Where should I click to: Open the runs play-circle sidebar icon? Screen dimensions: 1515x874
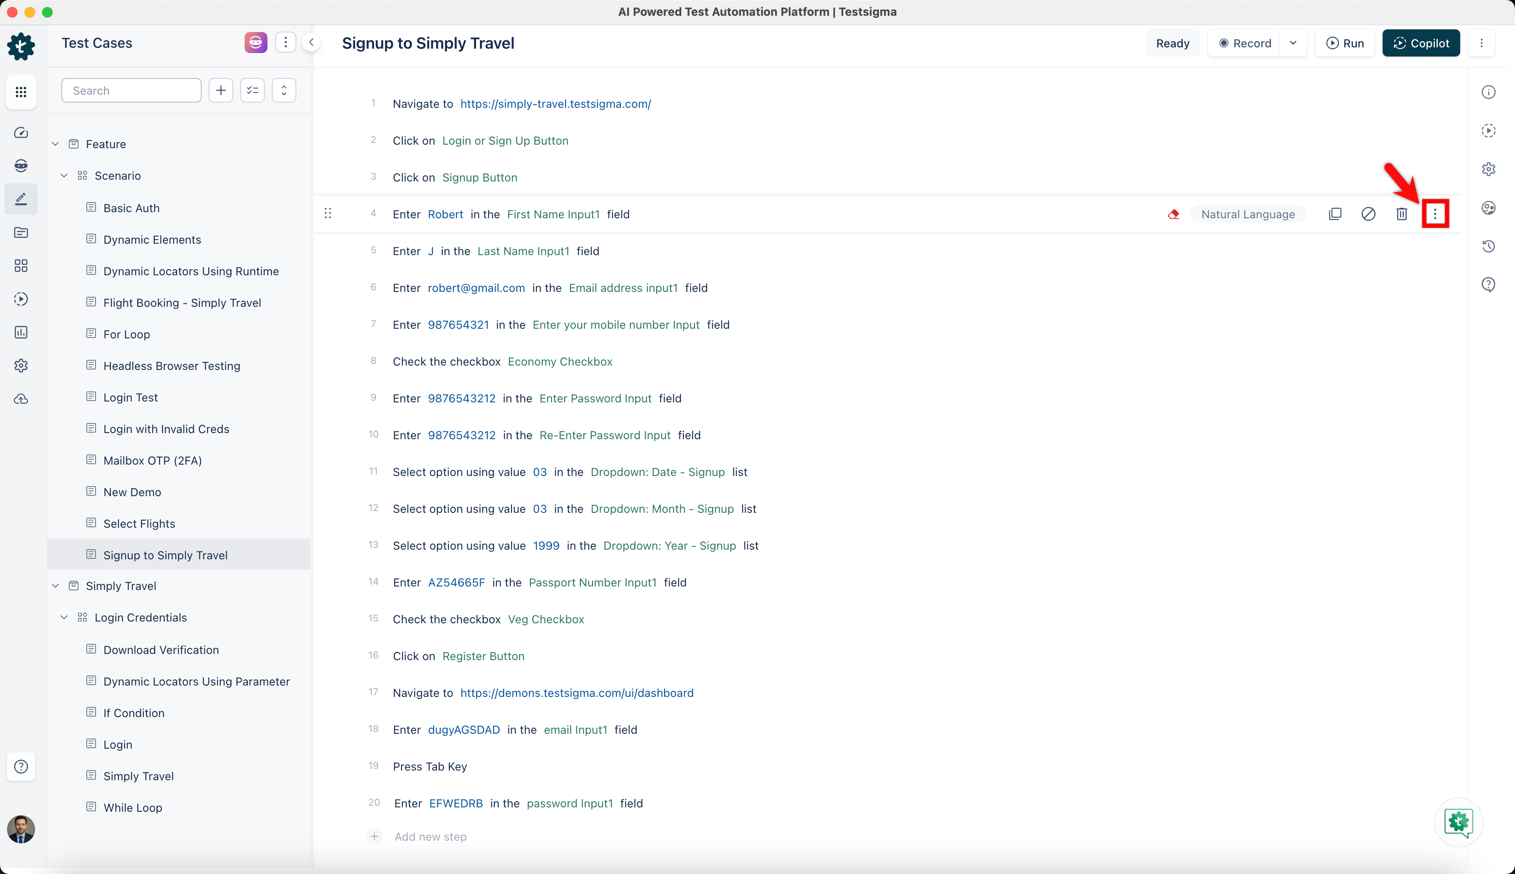click(21, 299)
